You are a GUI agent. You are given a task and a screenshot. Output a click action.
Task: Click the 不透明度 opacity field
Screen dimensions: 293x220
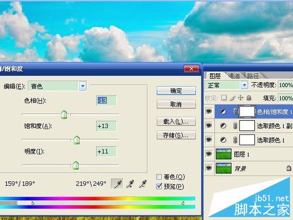(285, 85)
